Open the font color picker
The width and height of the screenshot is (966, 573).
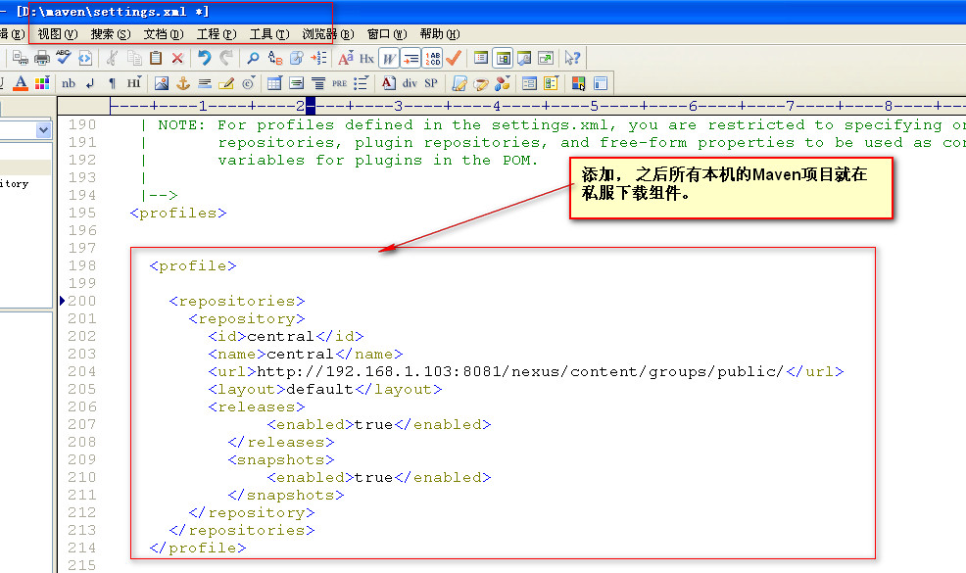pyautogui.click(x=20, y=82)
